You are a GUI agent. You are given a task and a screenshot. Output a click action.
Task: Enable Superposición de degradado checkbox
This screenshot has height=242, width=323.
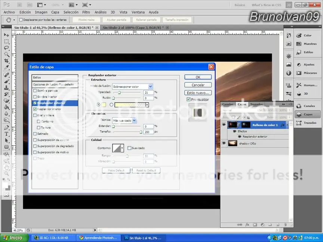coord(35,146)
